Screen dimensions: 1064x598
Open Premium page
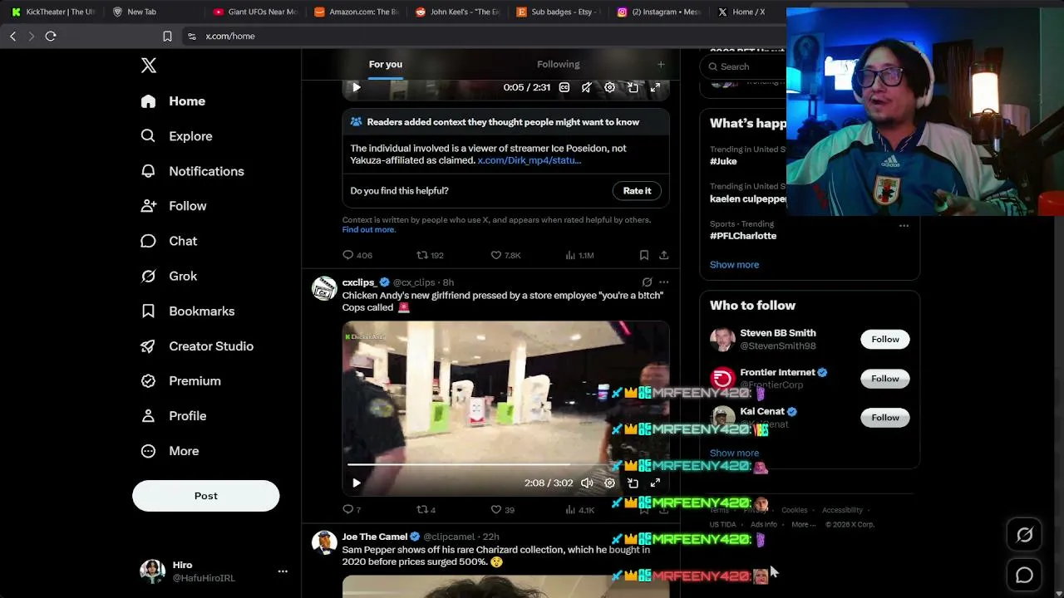[x=180, y=381]
